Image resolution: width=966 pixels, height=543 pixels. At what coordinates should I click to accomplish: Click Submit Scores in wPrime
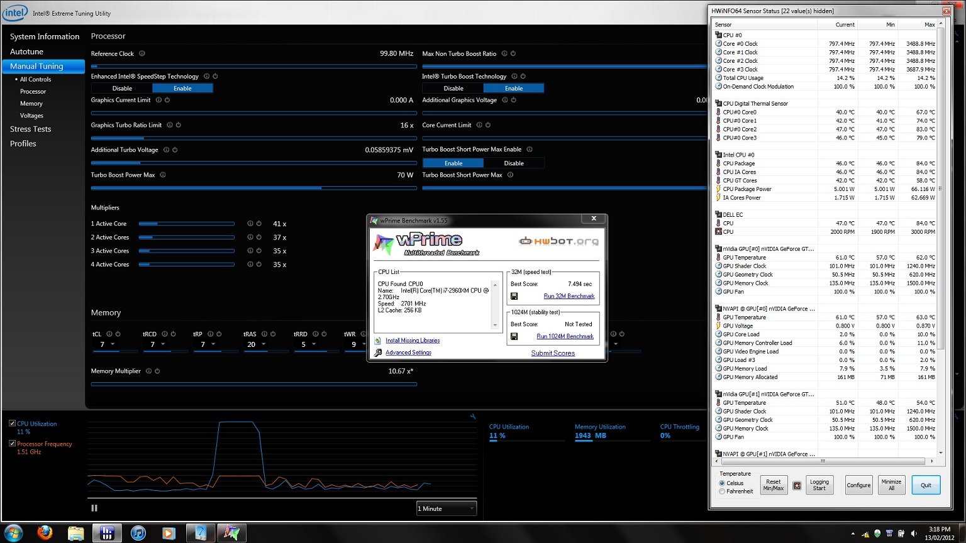tap(553, 353)
